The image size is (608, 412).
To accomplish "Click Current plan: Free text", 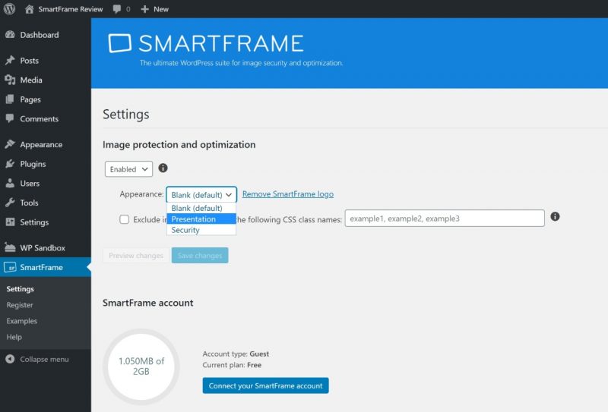I will [232, 365].
